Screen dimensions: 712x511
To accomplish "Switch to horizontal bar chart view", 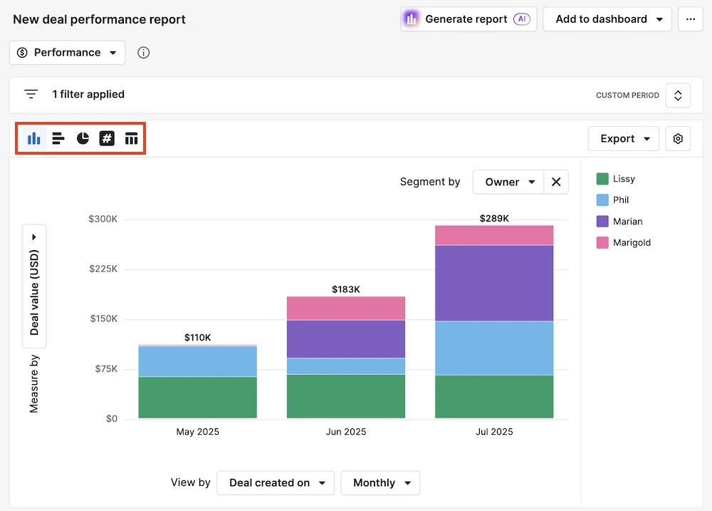I will (x=58, y=138).
